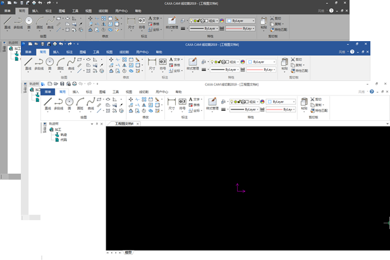Click the array (four squares) tool in the front window
This screenshot has width=390, height=260.
tap(144, 99)
